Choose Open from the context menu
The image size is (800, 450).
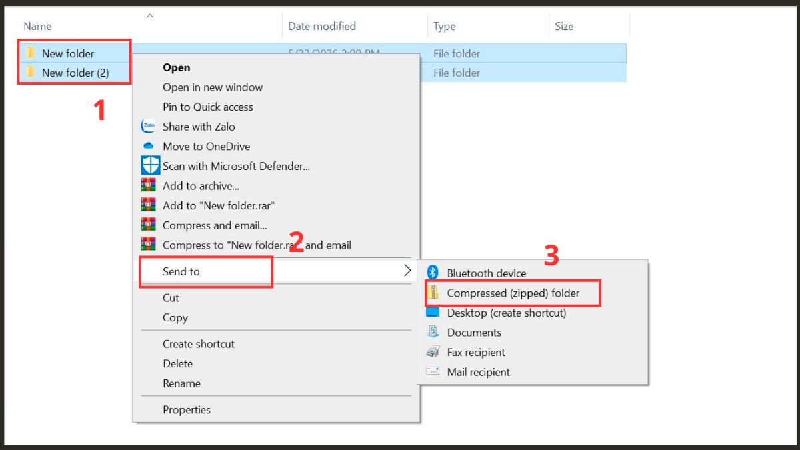[x=177, y=67]
